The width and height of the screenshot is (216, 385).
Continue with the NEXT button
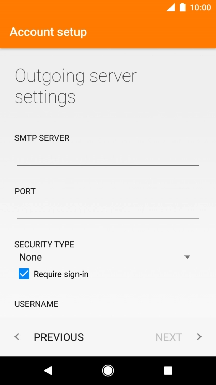(169, 337)
